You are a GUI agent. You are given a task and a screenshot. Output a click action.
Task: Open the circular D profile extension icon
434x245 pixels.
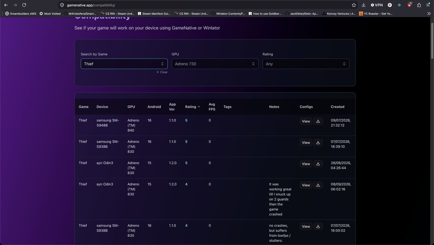click(x=390, y=5)
